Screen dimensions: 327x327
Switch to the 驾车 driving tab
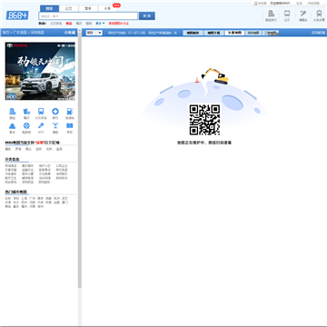click(88, 8)
